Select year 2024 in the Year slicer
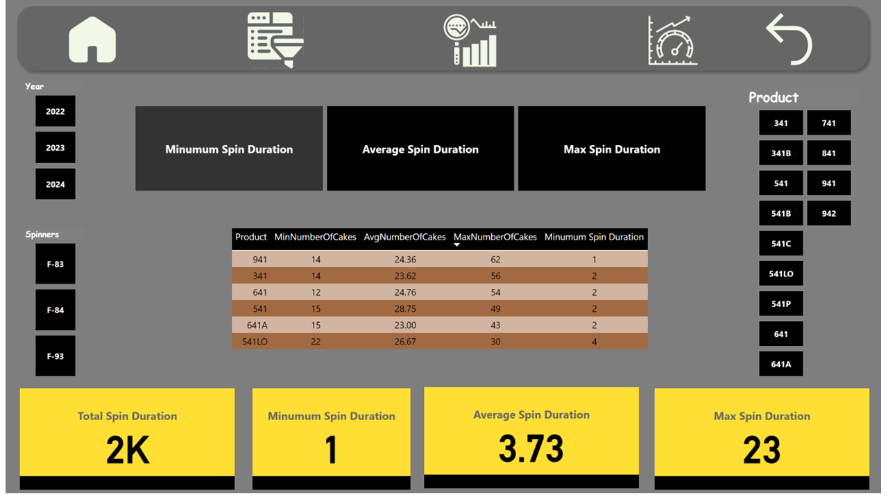The image size is (888, 500). click(55, 184)
